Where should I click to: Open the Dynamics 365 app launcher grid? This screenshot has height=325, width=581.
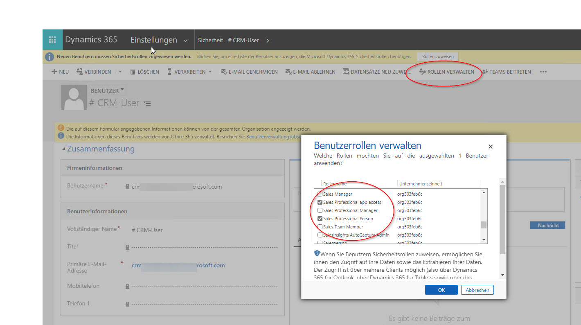pyautogui.click(x=52, y=40)
